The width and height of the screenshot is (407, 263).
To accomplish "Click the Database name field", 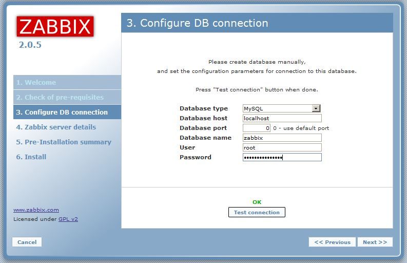I will coord(282,138).
